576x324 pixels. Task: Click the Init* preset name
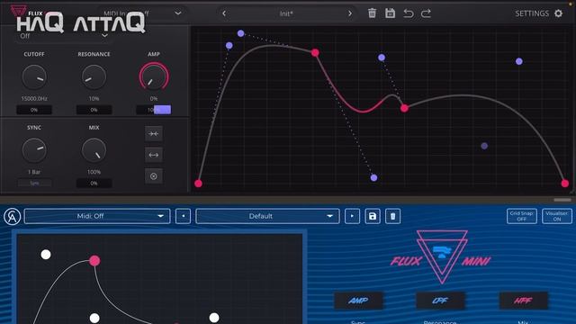286,13
